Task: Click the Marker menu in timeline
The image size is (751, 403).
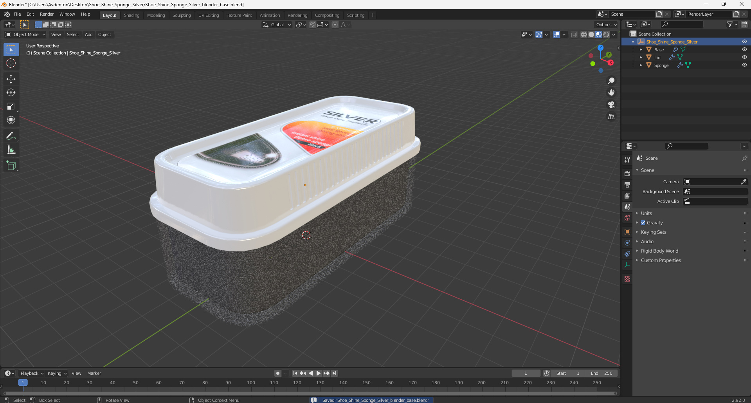Action: pyautogui.click(x=94, y=373)
